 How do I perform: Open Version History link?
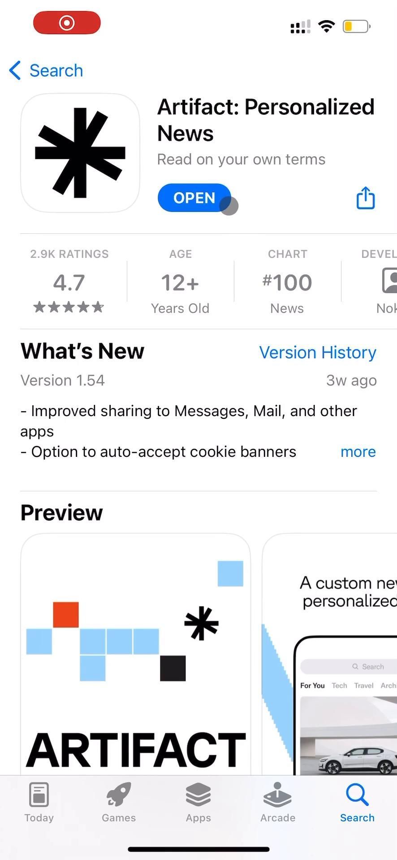[x=318, y=353]
